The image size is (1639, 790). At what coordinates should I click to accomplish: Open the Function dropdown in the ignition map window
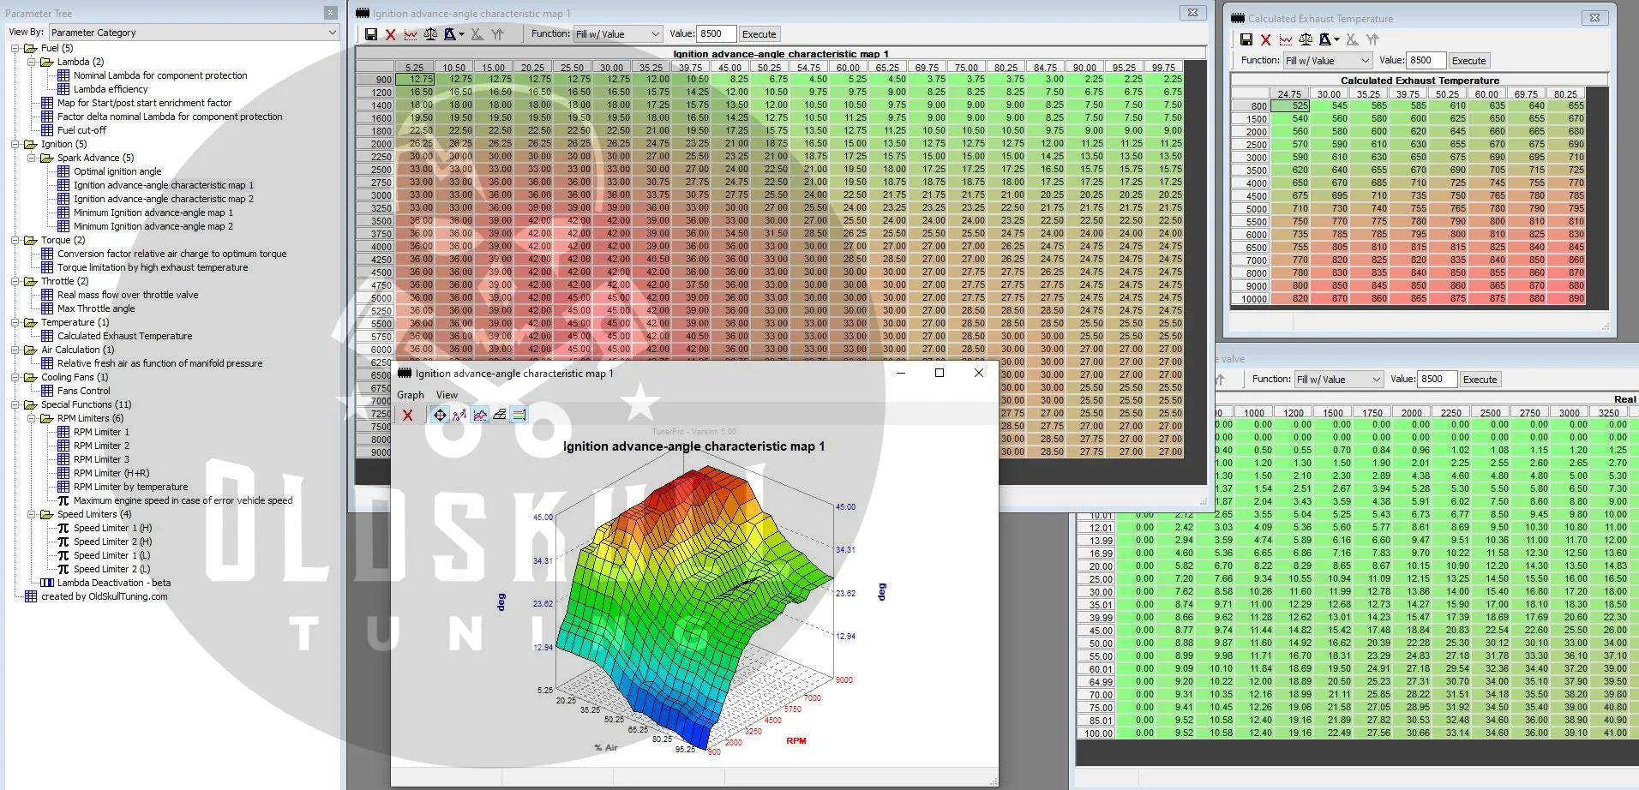click(x=617, y=34)
